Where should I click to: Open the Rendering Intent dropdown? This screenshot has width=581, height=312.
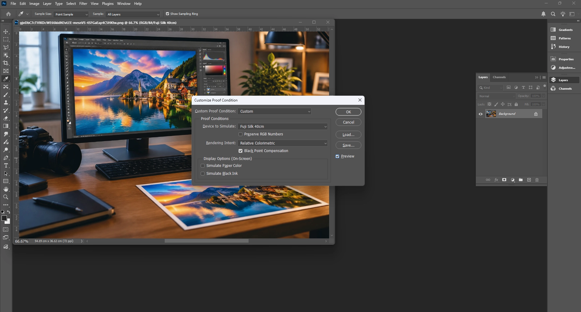[283, 143]
